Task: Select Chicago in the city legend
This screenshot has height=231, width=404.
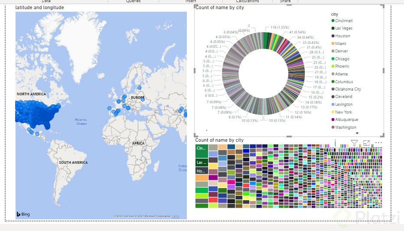Action: pyautogui.click(x=340, y=59)
